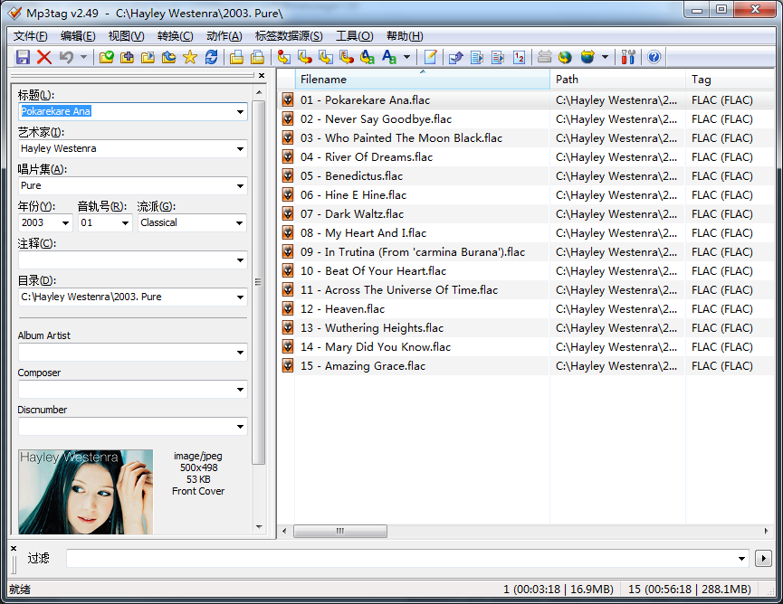Open the tag sources dropdown arrow
This screenshot has height=604, width=783.
pos(606,57)
